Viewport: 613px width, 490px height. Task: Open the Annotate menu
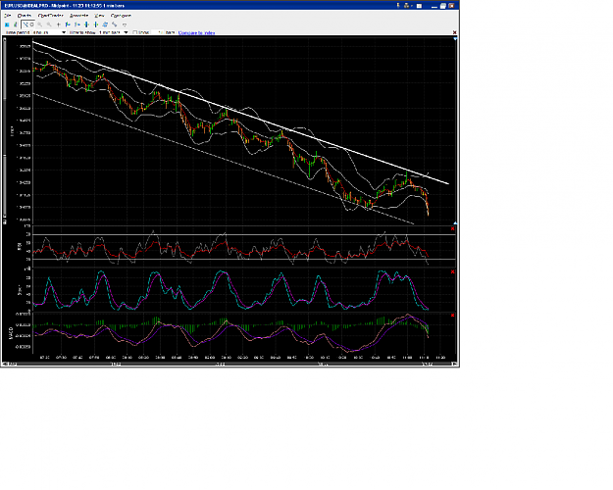pos(78,16)
